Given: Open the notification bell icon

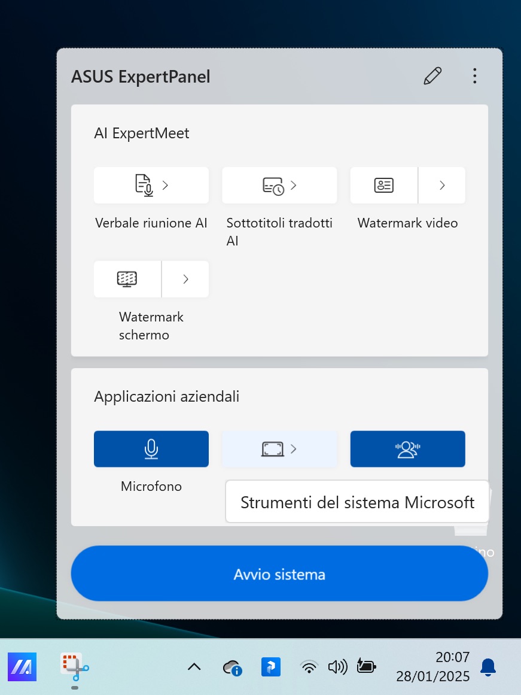Looking at the screenshot, I should (x=488, y=667).
